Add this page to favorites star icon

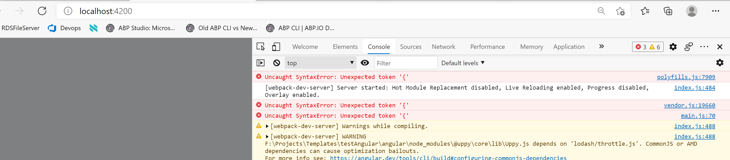click(620, 11)
